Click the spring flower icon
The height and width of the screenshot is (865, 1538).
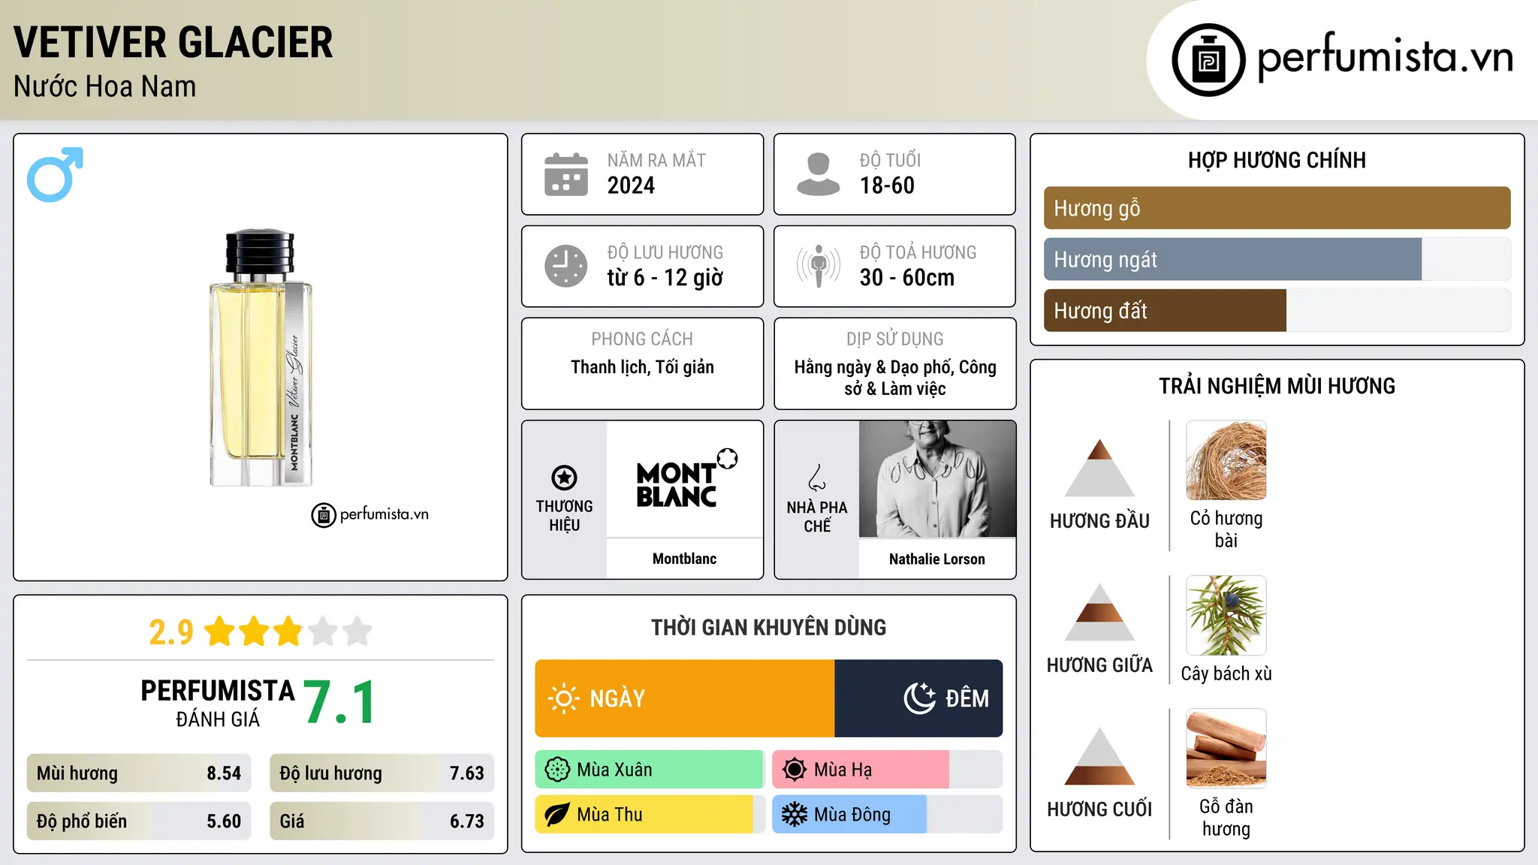pos(557,770)
